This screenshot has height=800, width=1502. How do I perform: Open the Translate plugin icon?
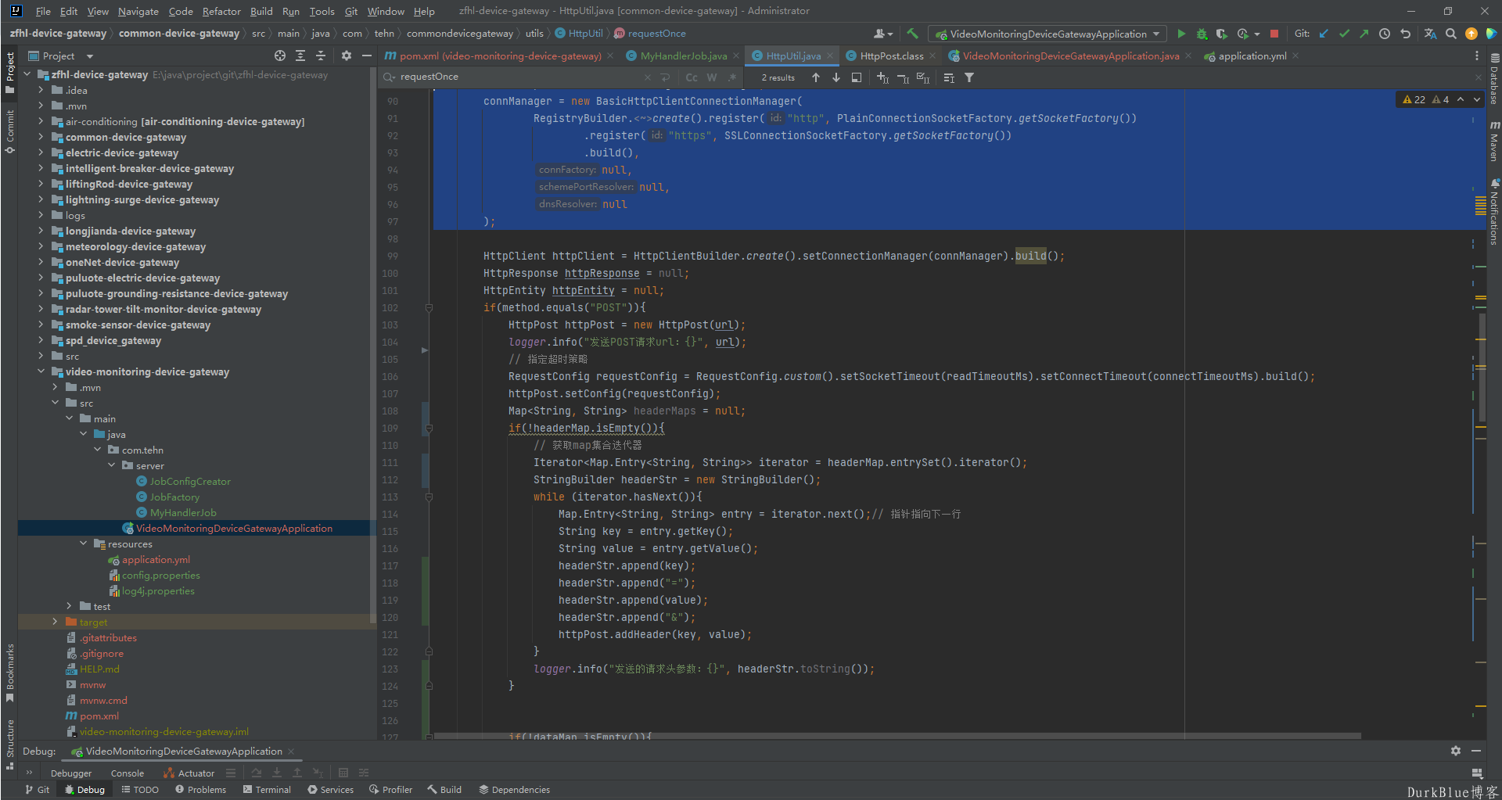pyautogui.click(x=1430, y=34)
